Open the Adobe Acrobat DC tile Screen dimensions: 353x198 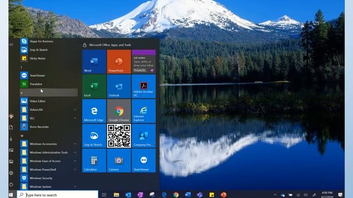point(143,86)
